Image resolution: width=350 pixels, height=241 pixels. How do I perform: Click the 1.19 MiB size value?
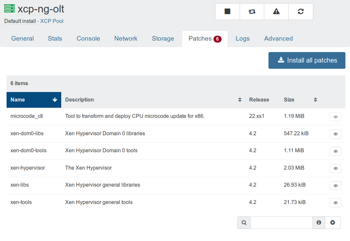pyautogui.click(x=294, y=116)
